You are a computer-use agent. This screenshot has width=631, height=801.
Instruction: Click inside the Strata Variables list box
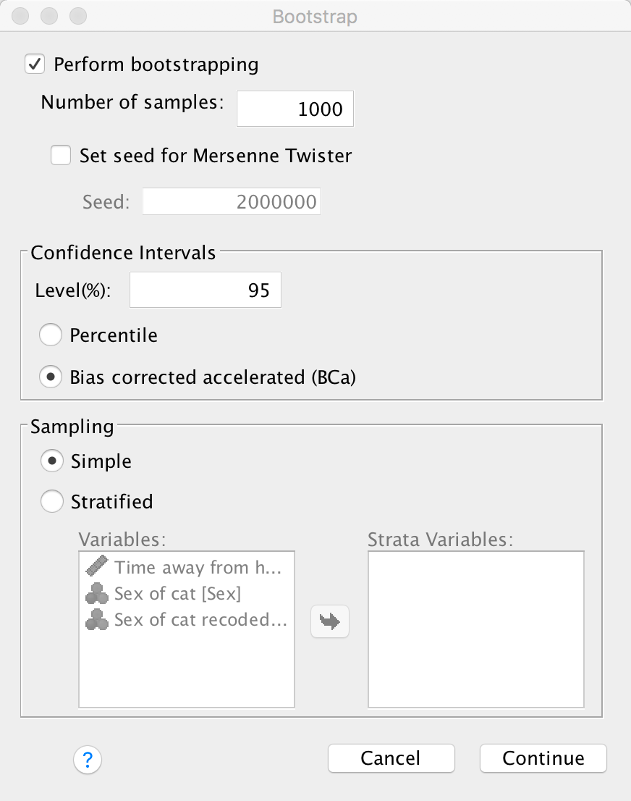tap(475, 629)
